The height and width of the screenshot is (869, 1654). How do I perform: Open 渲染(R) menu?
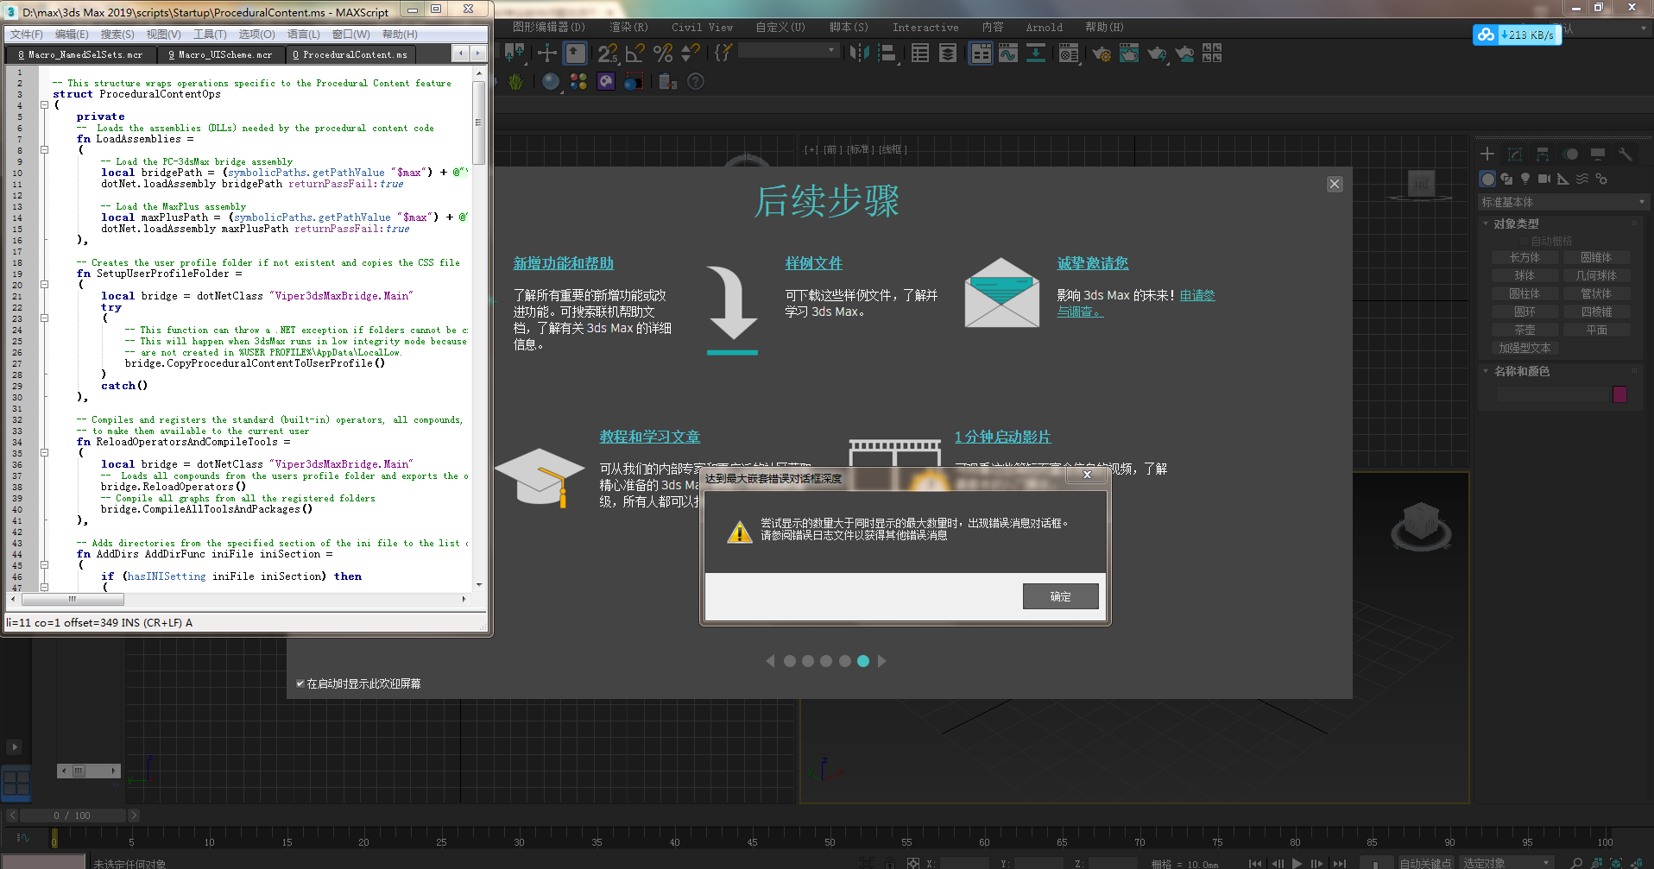point(628,28)
